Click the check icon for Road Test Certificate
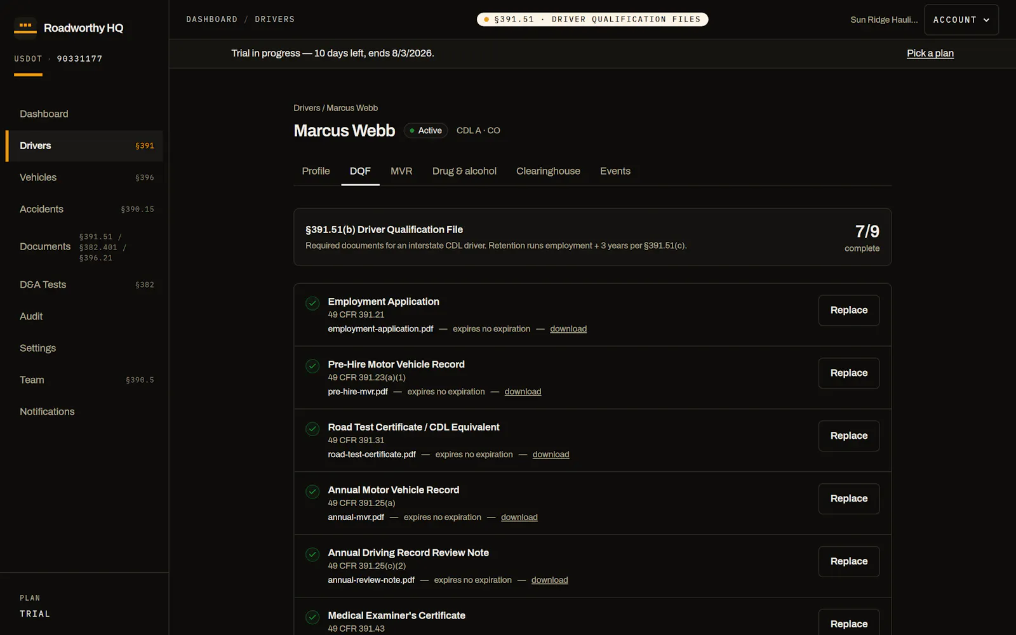Viewport: 1016px width, 635px height. (312, 429)
